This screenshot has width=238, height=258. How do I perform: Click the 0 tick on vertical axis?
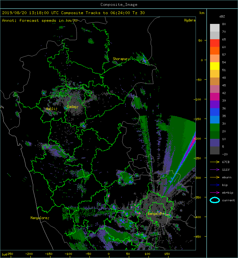point(202,60)
